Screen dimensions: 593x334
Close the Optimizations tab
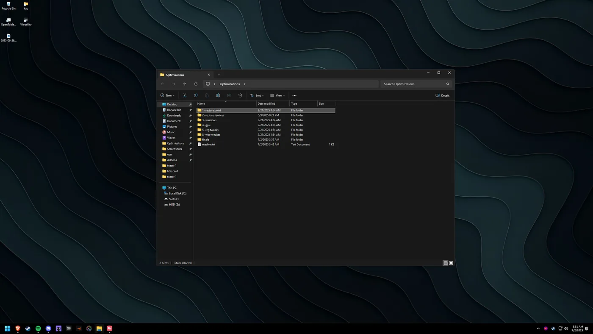pyautogui.click(x=209, y=75)
